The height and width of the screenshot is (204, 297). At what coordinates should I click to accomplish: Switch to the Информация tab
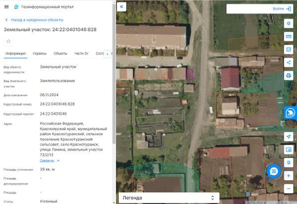[15, 53]
